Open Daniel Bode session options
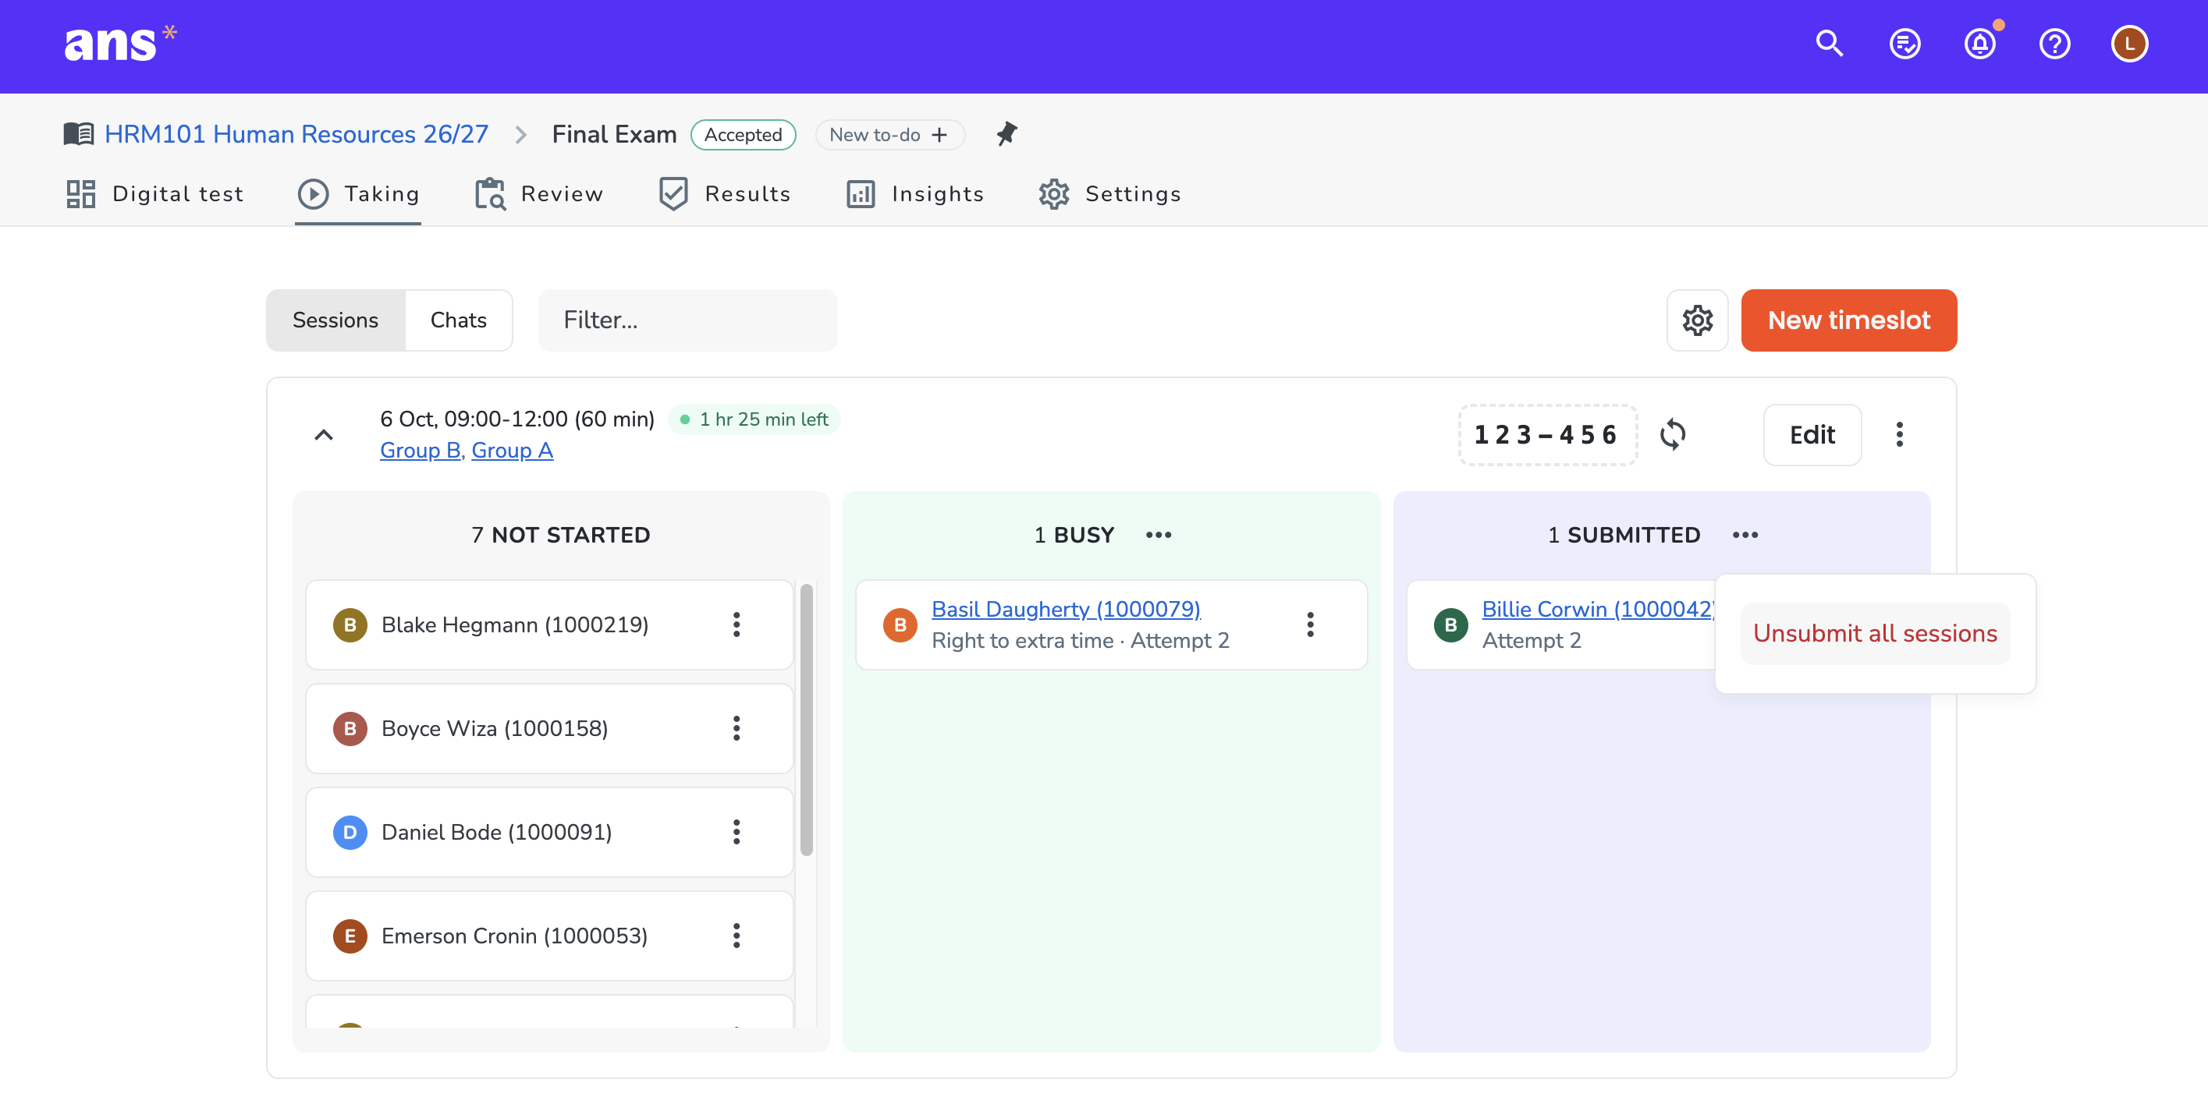2208x1104 pixels. pyautogui.click(x=737, y=832)
